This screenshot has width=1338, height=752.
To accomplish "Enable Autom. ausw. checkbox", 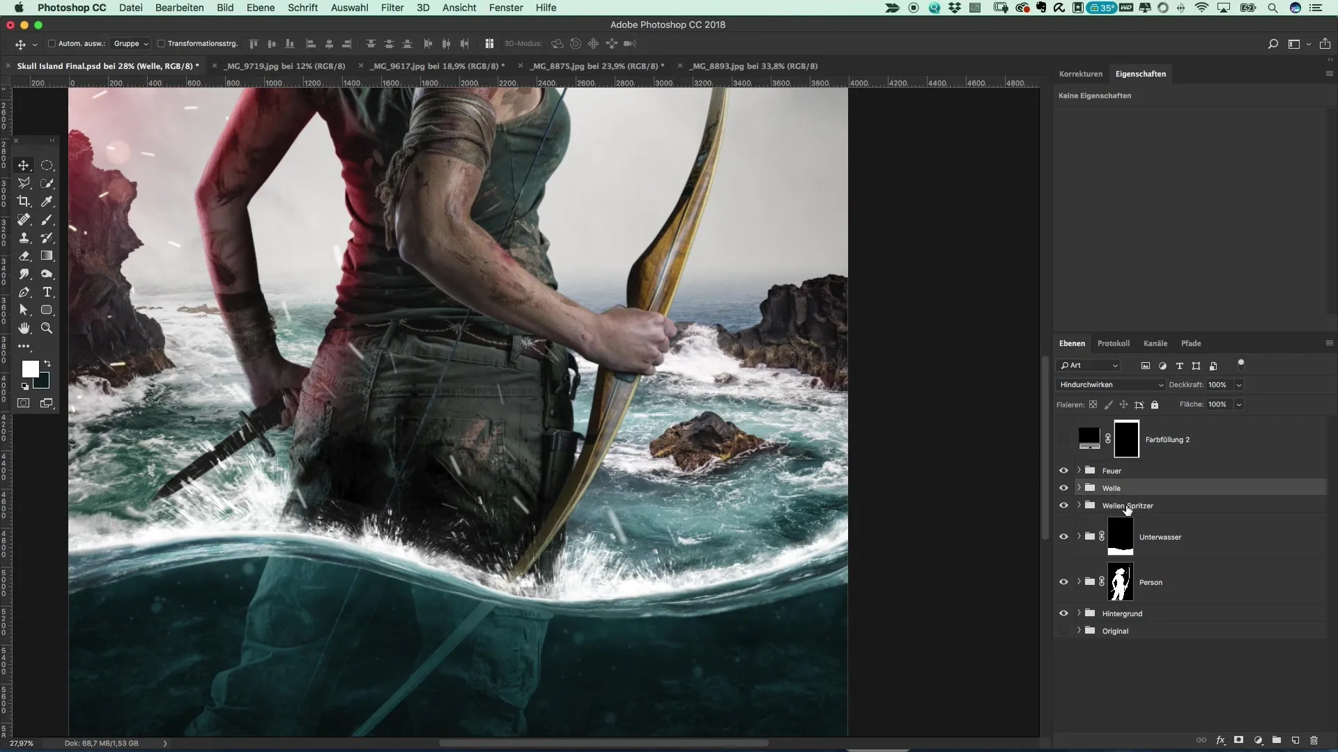I will (52, 43).
